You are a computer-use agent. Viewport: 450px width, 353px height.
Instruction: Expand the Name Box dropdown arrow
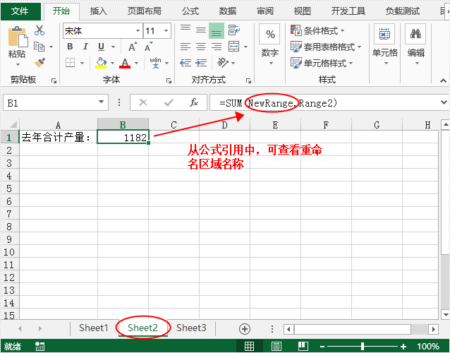click(x=101, y=102)
